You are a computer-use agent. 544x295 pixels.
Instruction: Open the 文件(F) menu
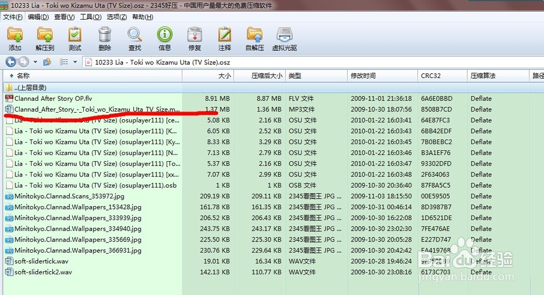pos(13,17)
